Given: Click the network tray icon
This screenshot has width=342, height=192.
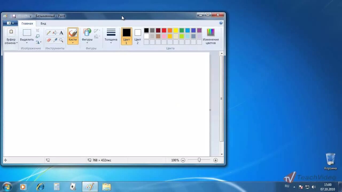Looking at the screenshot, I should click(x=307, y=187).
